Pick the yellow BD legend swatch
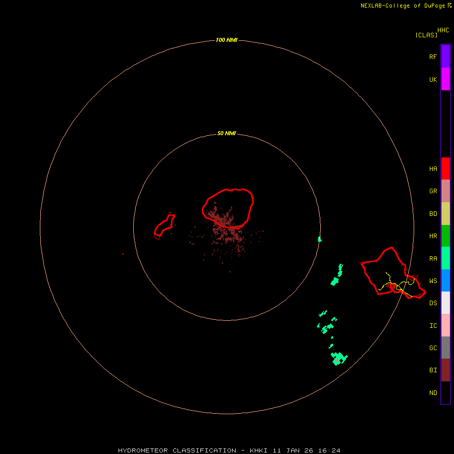The width and height of the screenshot is (454, 454). [445, 213]
